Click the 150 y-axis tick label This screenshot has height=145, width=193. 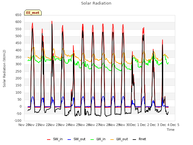point(18,85)
